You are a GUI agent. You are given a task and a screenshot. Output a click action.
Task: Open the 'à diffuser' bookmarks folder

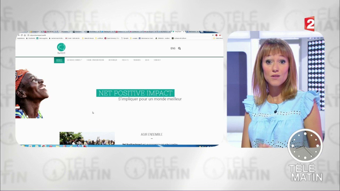99,38
